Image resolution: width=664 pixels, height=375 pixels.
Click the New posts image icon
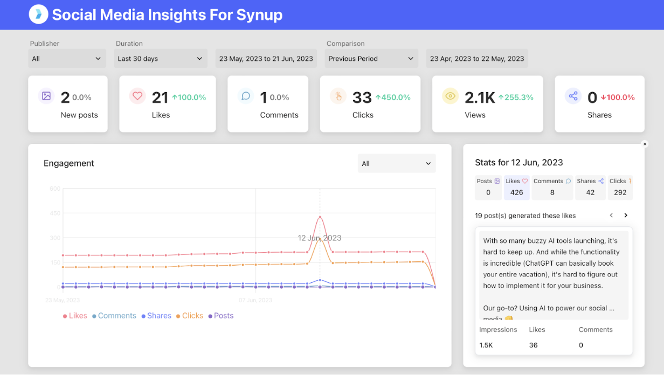(46, 96)
